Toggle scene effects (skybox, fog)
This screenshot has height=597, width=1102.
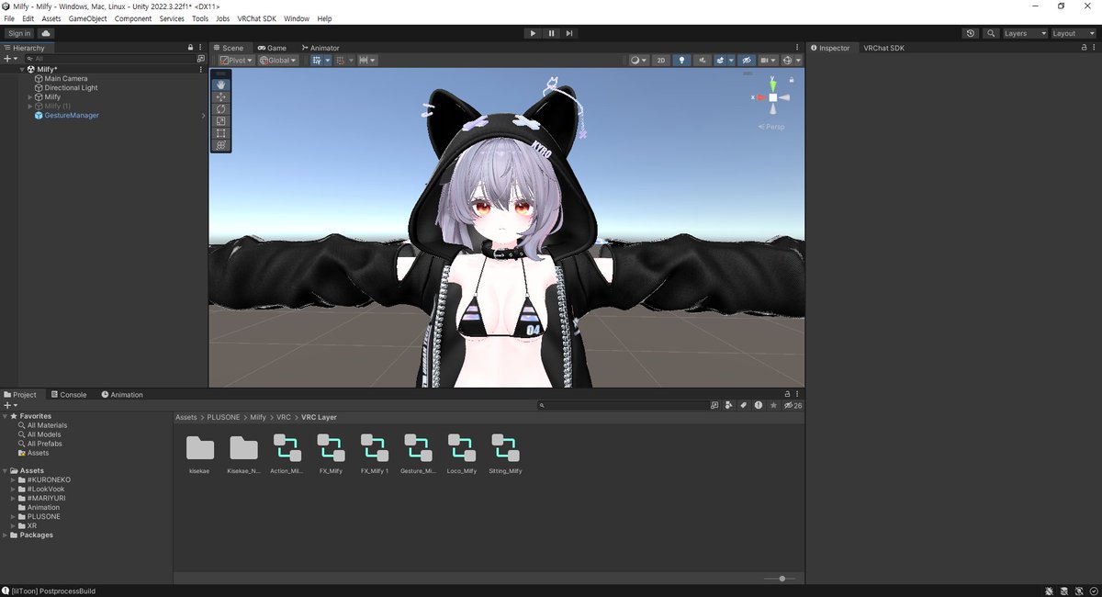[721, 60]
